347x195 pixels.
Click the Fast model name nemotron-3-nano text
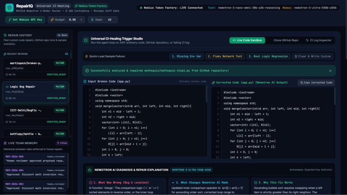click(x=249, y=8)
